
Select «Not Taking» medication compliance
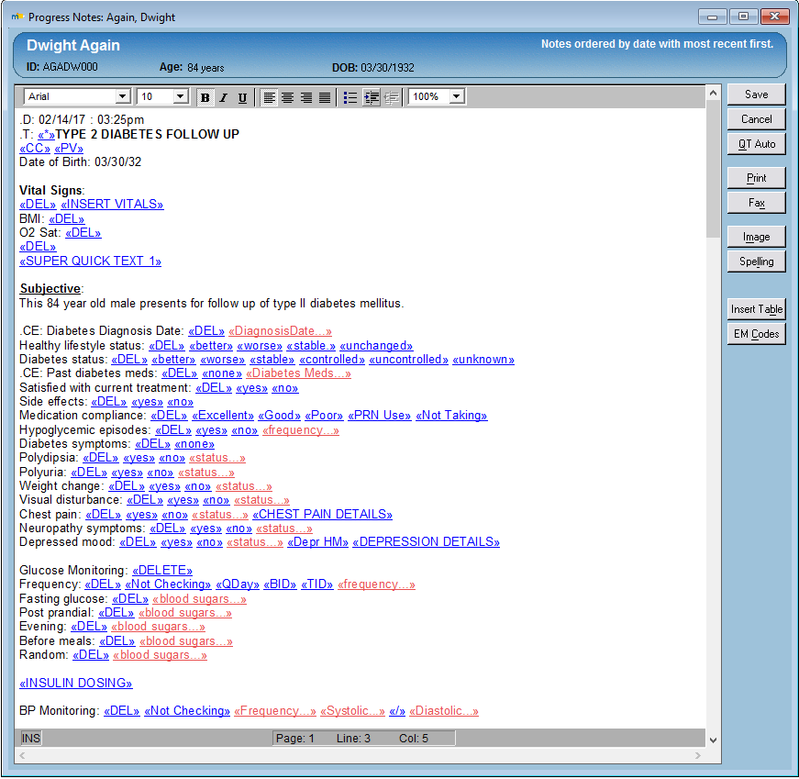click(451, 416)
